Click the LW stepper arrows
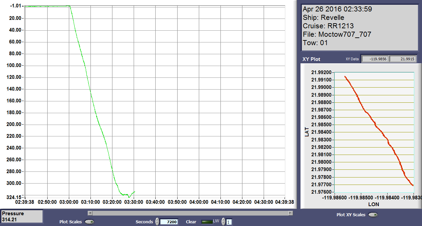The width and height of the screenshot is (422, 226). point(223,222)
